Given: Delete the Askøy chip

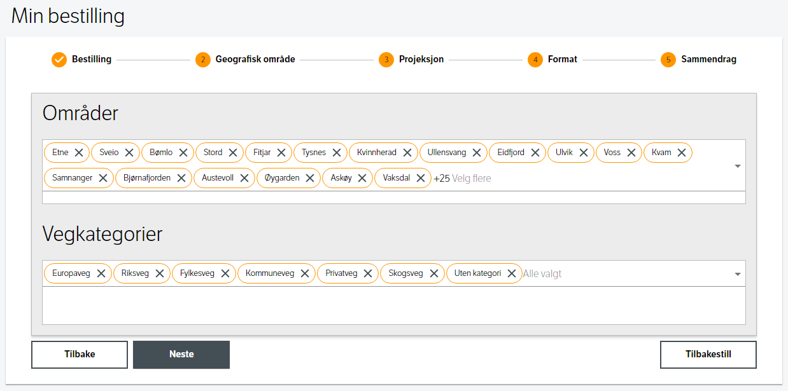Looking at the screenshot, I should [x=362, y=178].
